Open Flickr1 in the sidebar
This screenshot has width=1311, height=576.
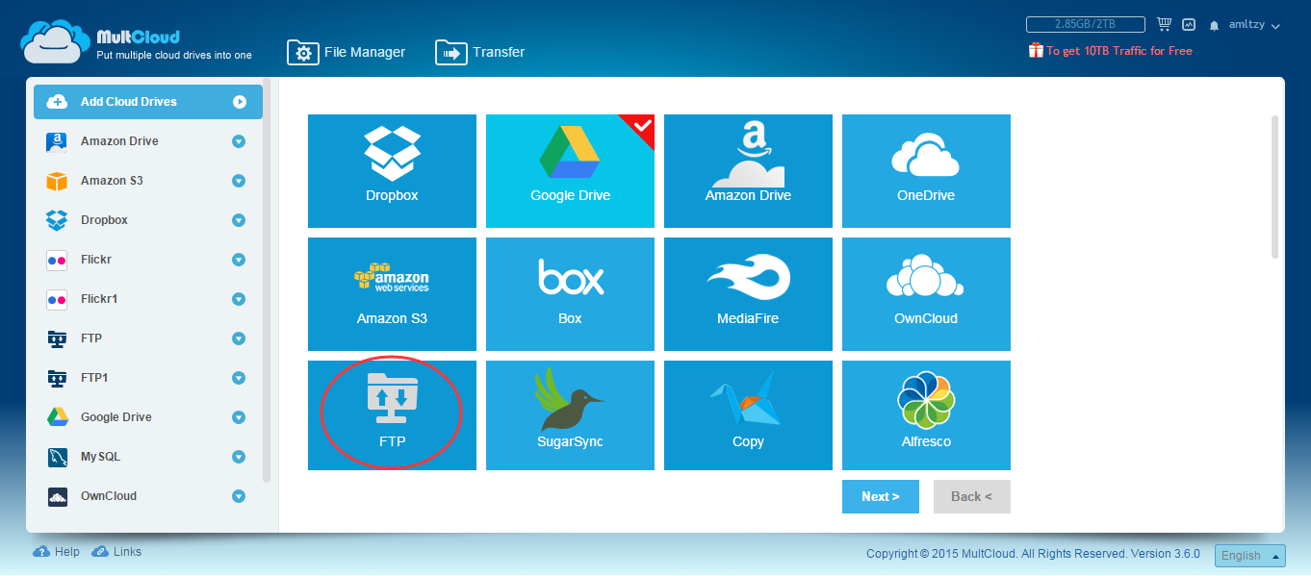(x=147, y=299)
